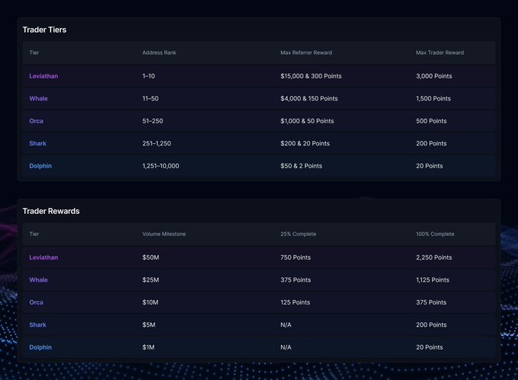
Task: Click the $4,000 & 150 Points cell
Action: click(x=309, y=98)
